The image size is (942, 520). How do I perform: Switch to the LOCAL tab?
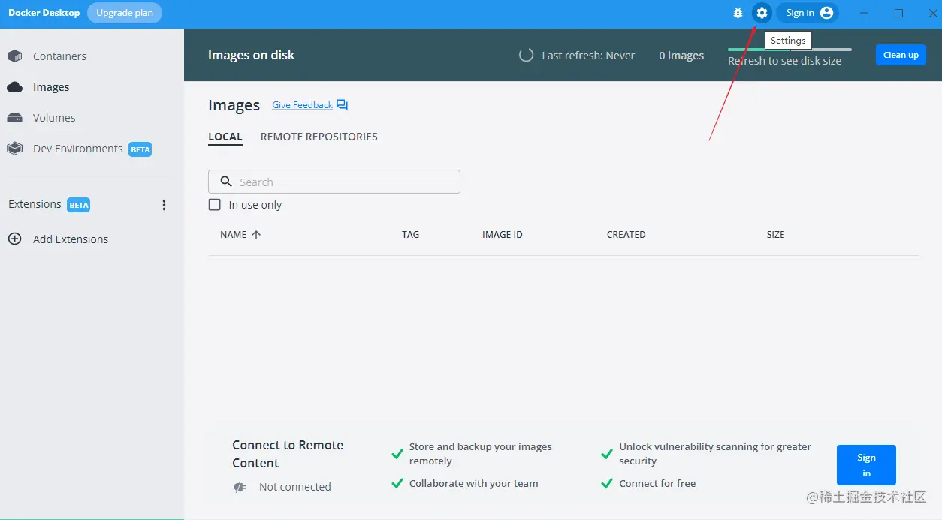click(225, 137)
